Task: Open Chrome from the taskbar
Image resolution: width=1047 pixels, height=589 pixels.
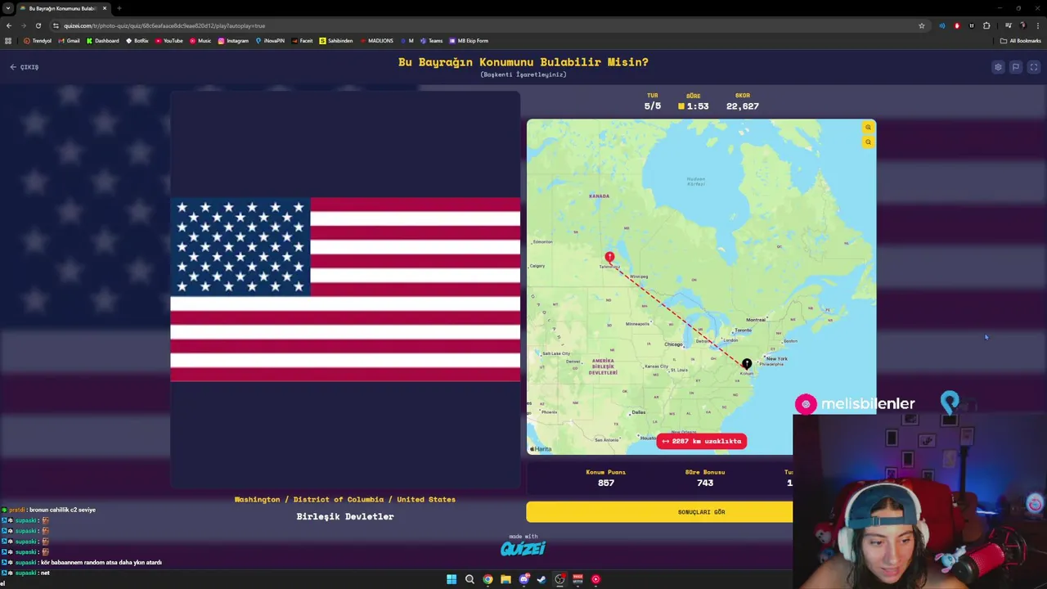Action: coord(488,579)
